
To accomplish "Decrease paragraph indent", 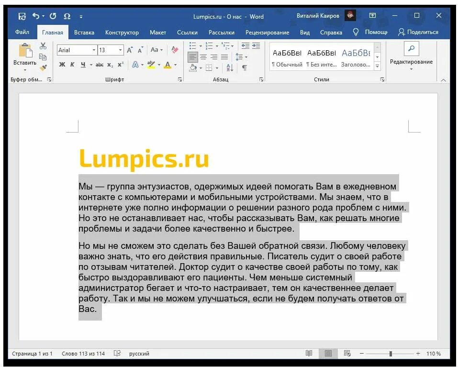I will [246, 46].
